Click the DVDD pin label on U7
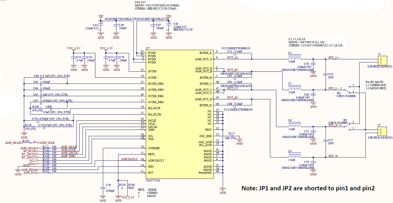 click(152, 71)
